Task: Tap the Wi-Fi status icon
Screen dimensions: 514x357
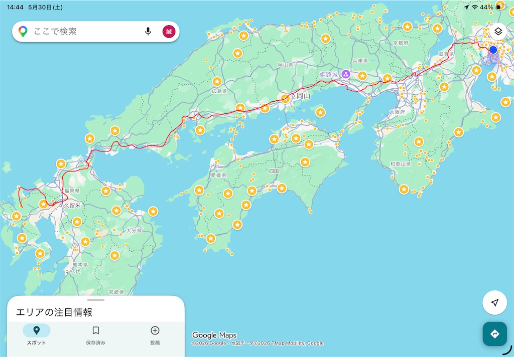Action: 475,7
